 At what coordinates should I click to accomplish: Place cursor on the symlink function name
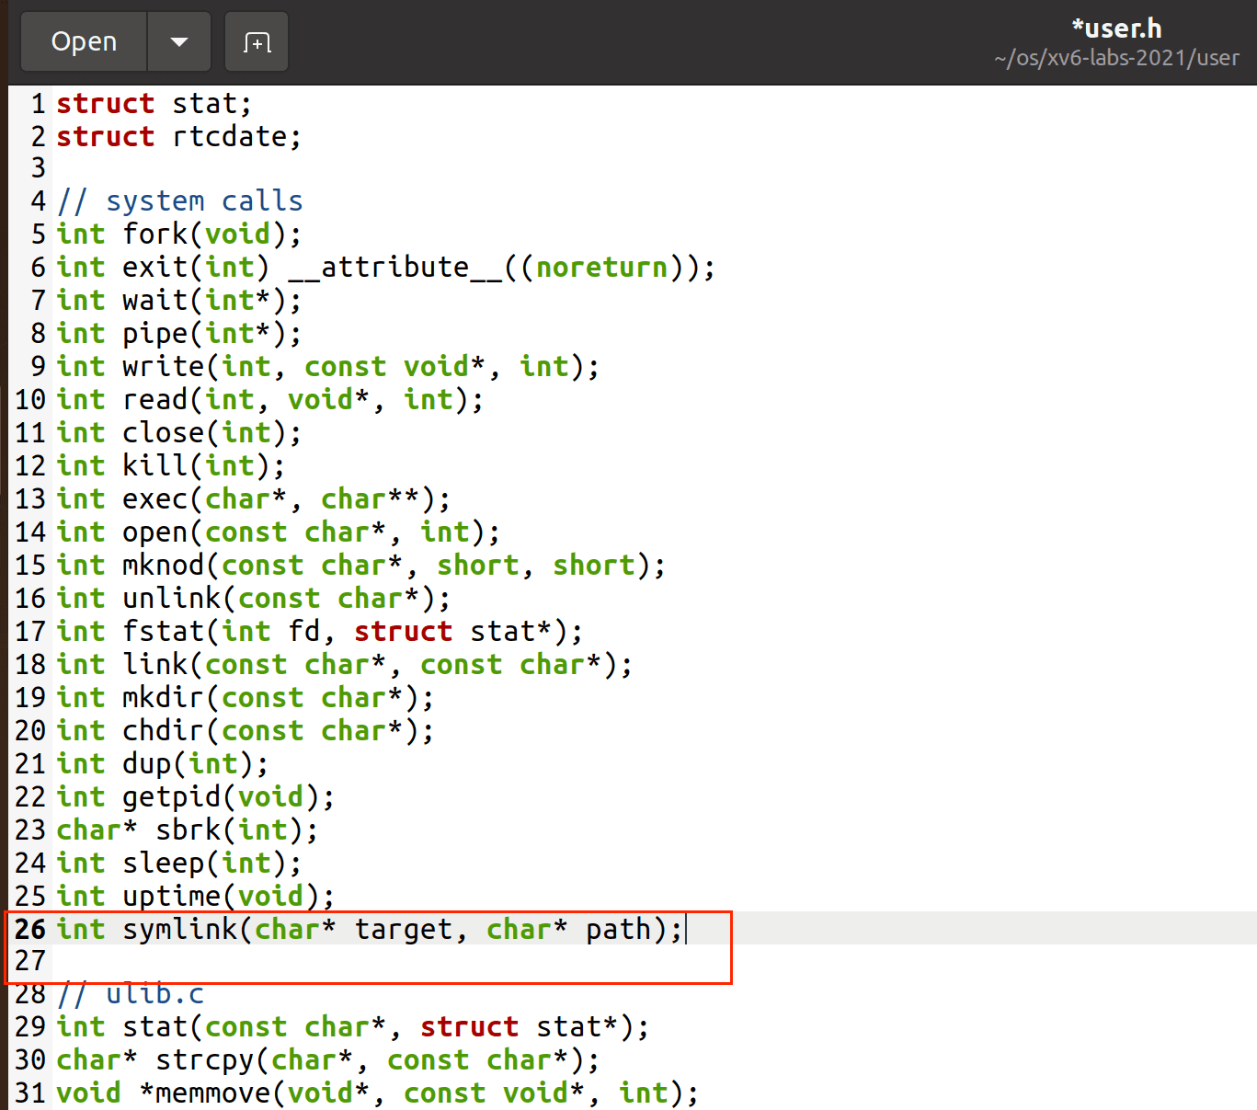180,930
